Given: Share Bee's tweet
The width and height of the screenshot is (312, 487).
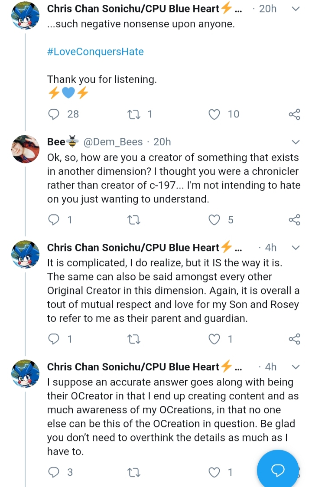Looking at the screenshot, I should pos(294,220).
